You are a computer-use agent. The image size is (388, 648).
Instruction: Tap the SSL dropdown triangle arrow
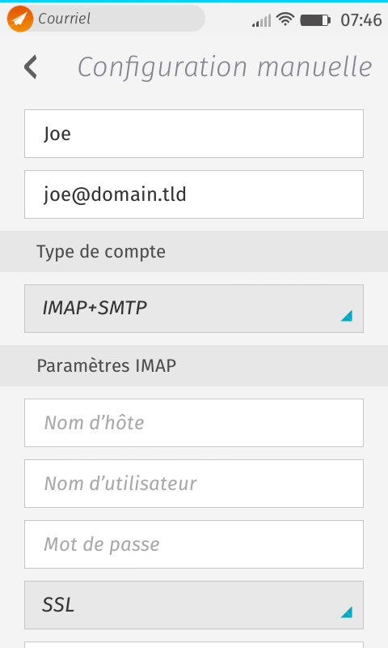point(346,612)
